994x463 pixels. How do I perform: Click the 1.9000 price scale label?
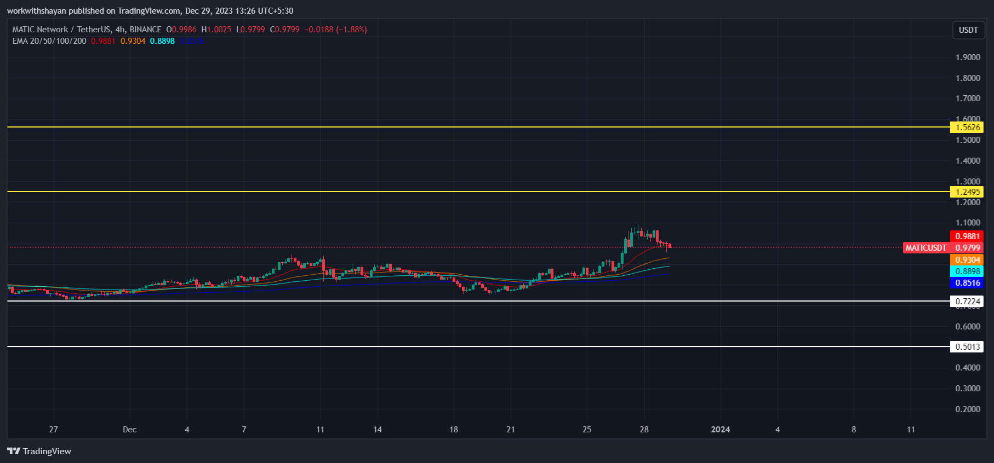(x=968, y=57)
